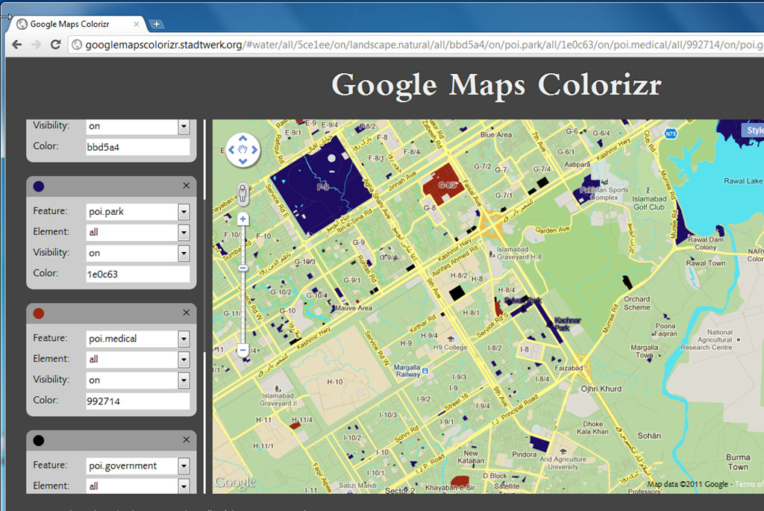Screen dimensions: 764x511
Task: Click the dark blue poi.park color dot
Action: pos(39,186)
